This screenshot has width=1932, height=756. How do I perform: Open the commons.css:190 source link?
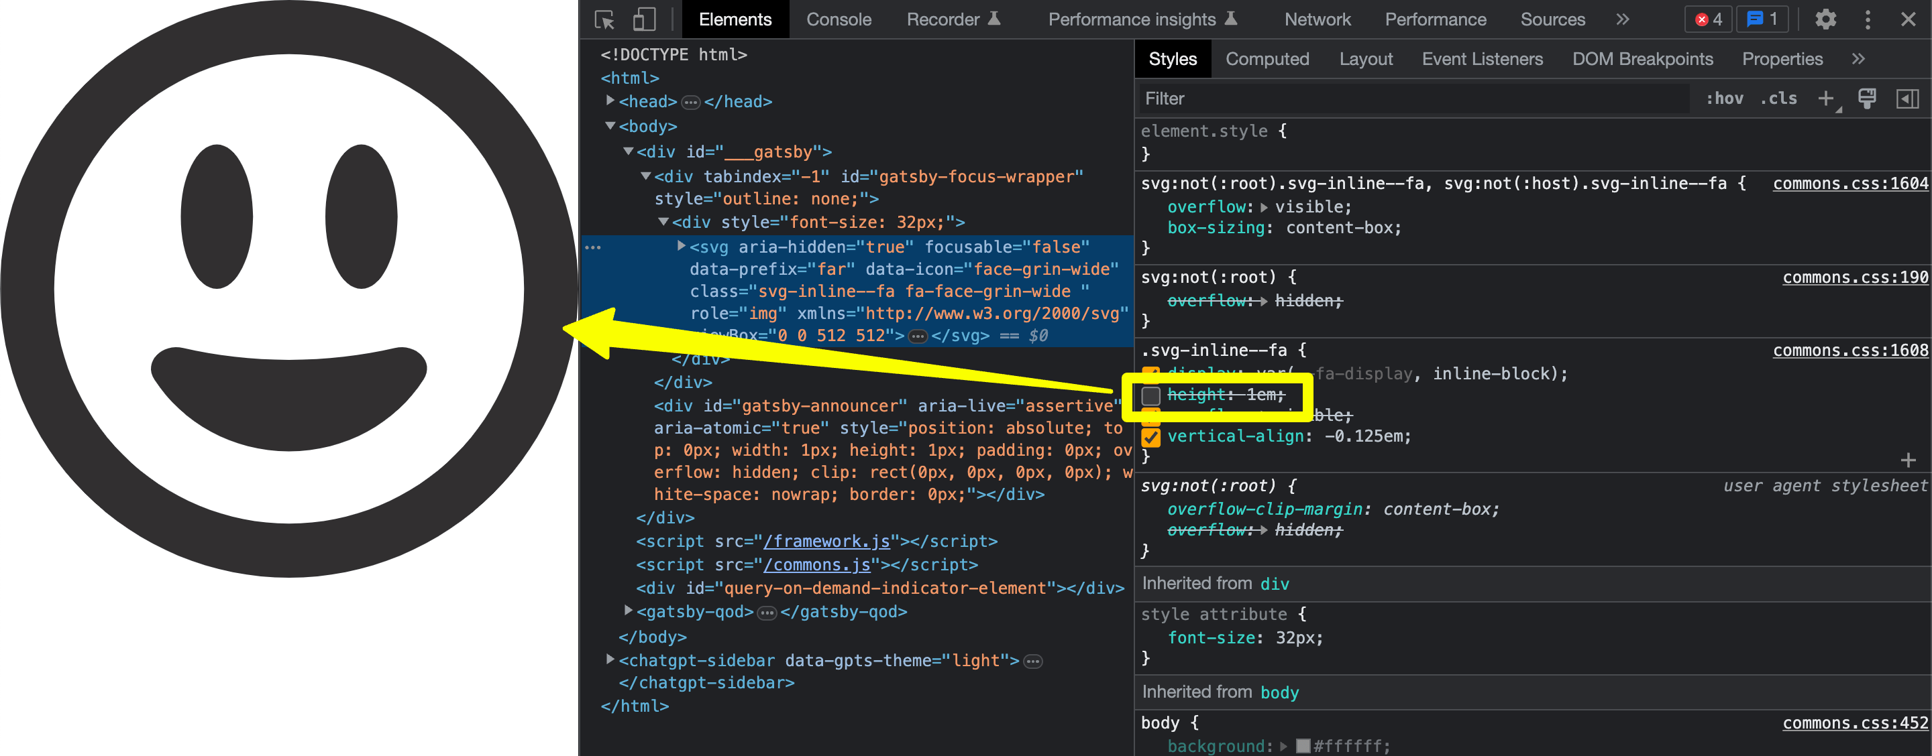point(1856,278)
